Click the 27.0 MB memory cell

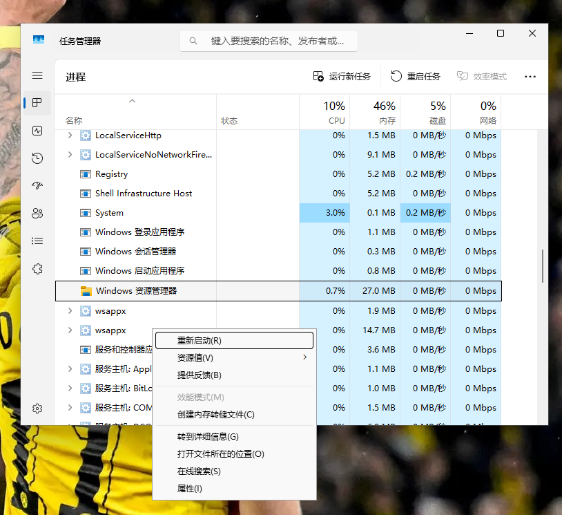point(375,291)
